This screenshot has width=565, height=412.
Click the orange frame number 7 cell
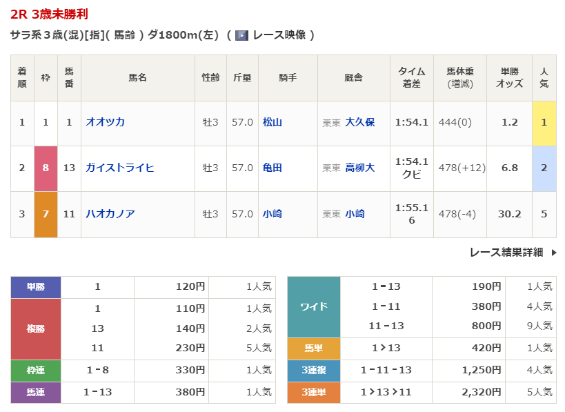point(46,214)
